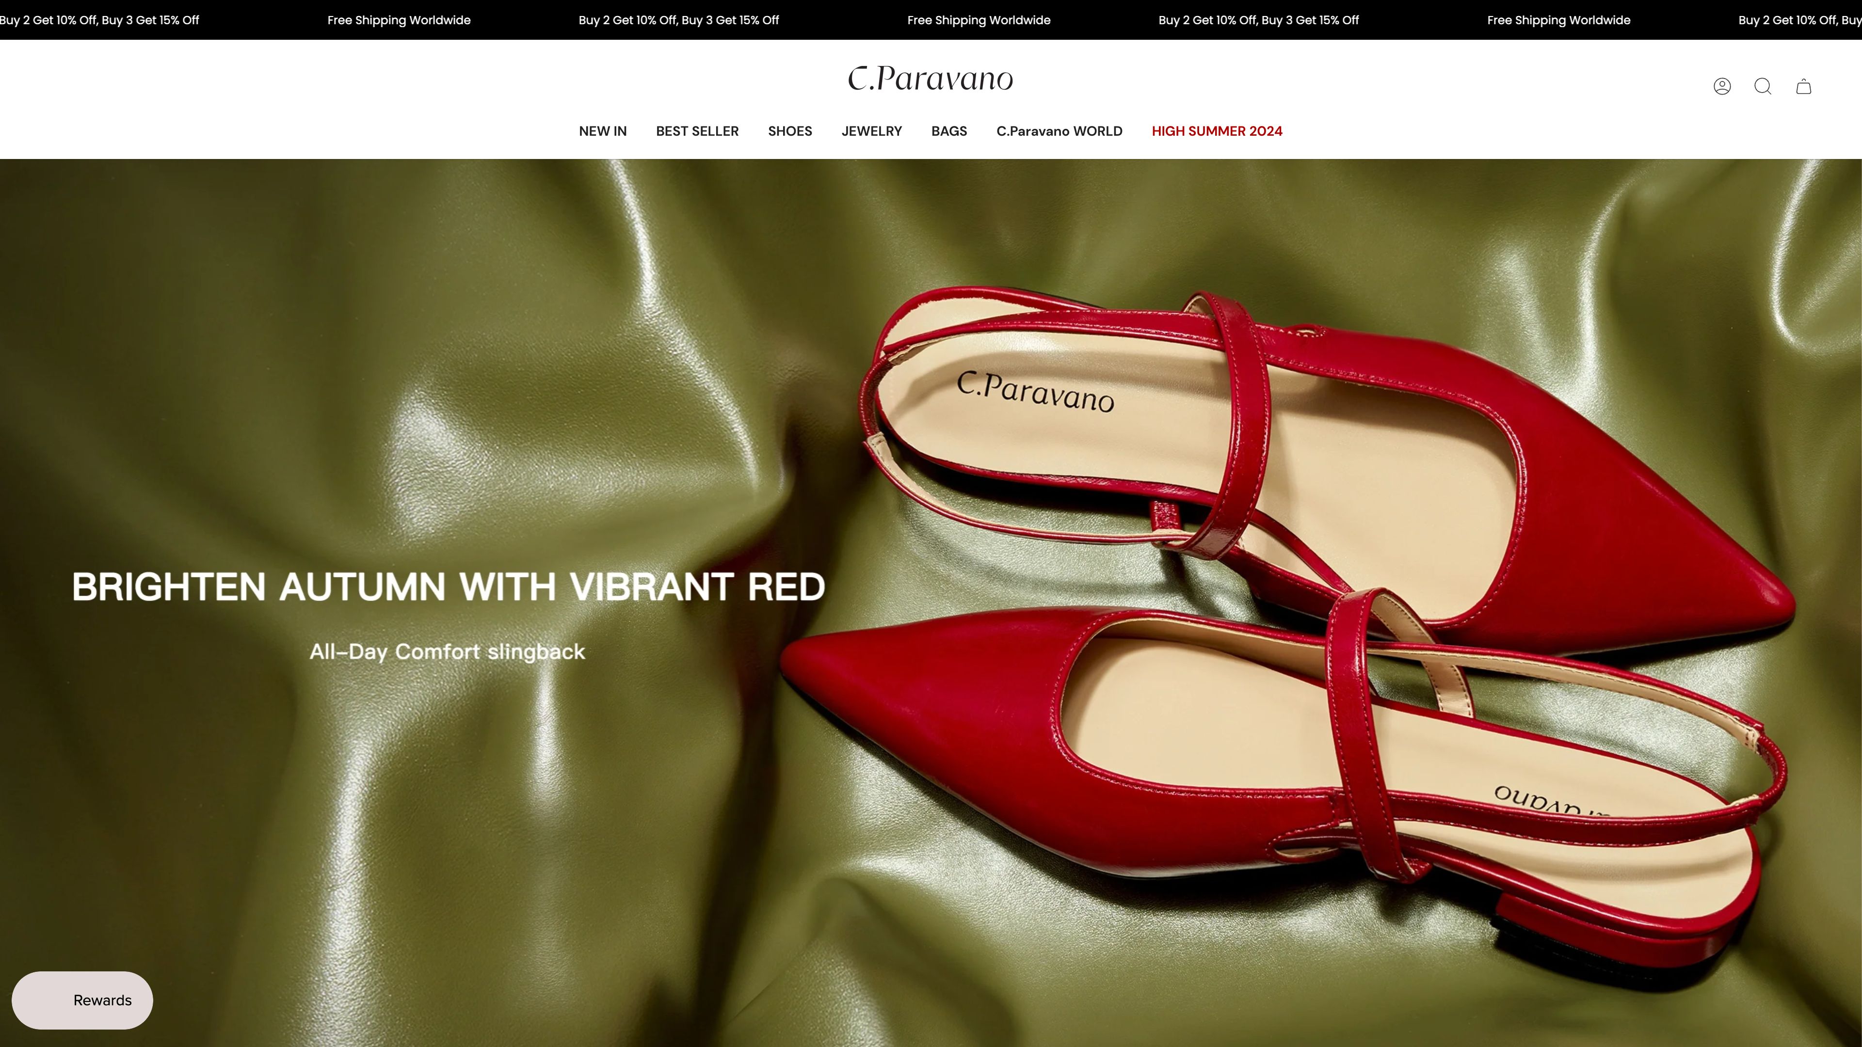Open the BEST SELLER menu
The height and width of the screenshot is (1047, 1862).
pyautogui.click(x=697, y=131)
